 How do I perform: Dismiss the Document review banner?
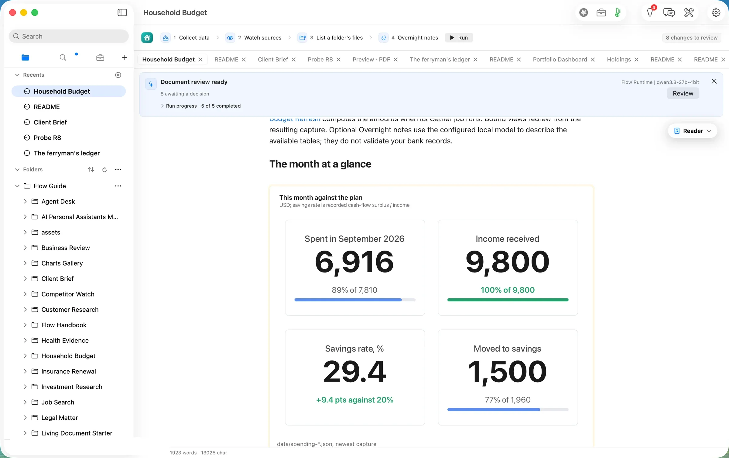point(714,81)
